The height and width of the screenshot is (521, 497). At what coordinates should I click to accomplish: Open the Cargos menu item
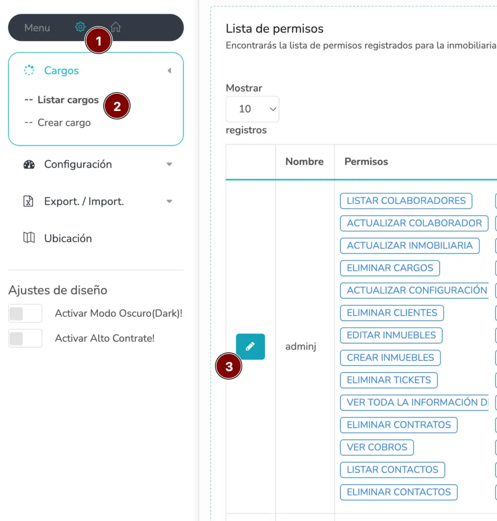point(61,70)
